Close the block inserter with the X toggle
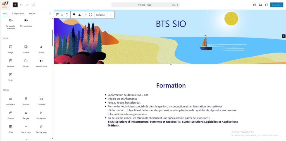This screenshot has width=286, height=141. click(15, 5)
